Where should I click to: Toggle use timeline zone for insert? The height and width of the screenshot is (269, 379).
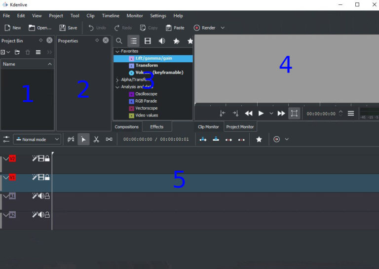71,139
